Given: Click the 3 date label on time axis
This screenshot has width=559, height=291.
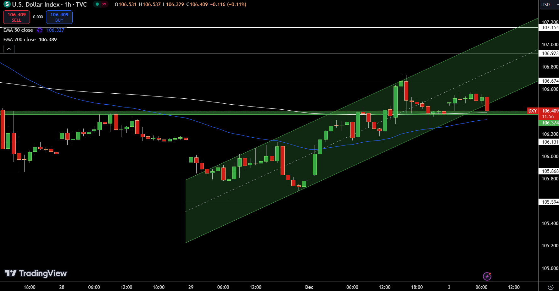Looking at the screenshot, I should click(x=449, y=287).
